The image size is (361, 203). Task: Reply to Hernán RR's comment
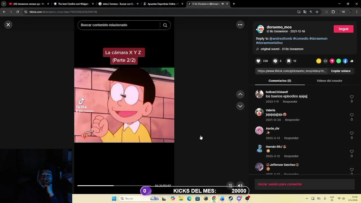[x=291, y=156]
